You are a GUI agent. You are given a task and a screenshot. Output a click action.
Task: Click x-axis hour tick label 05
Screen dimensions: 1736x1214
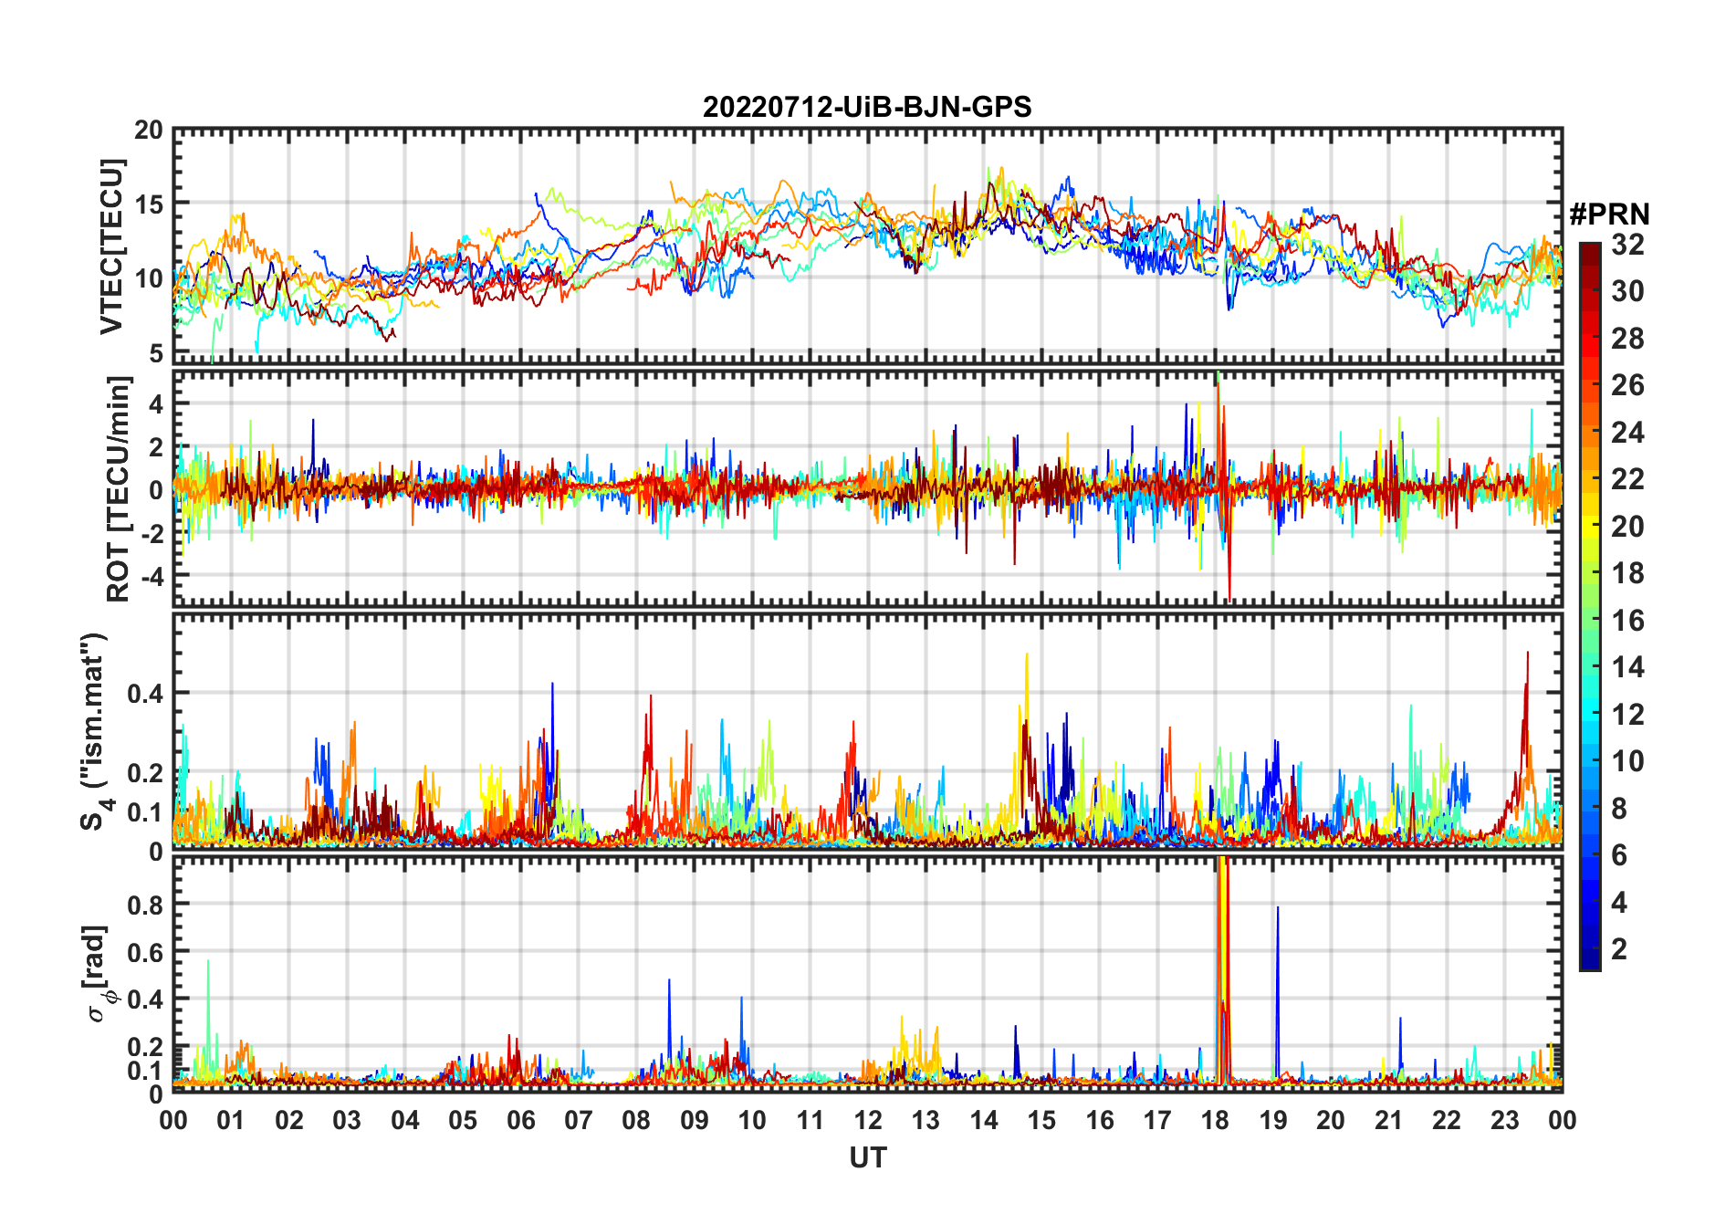[x=463, y=1121]
